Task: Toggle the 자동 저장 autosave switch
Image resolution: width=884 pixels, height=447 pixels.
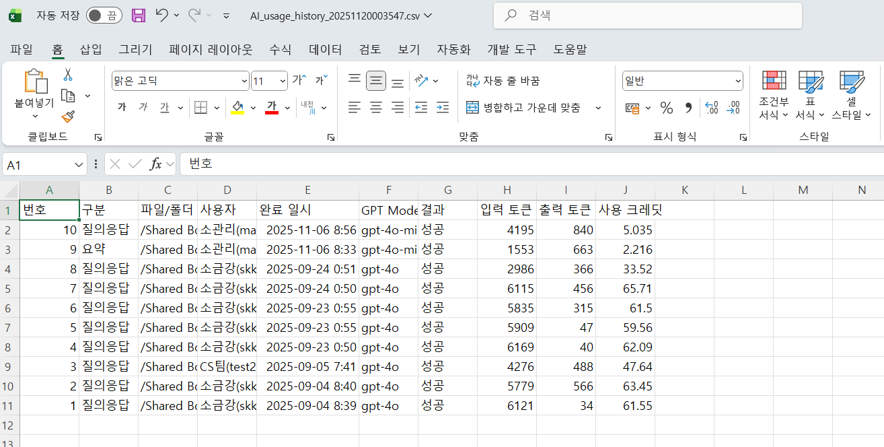Action: coord(104,15)
